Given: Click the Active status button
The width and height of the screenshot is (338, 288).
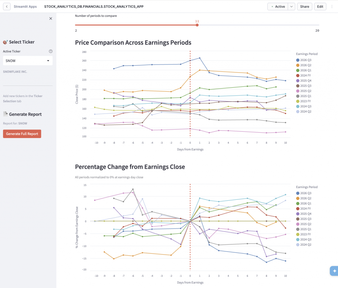Looking at the screenshot, I should click(x=278, y=7).
